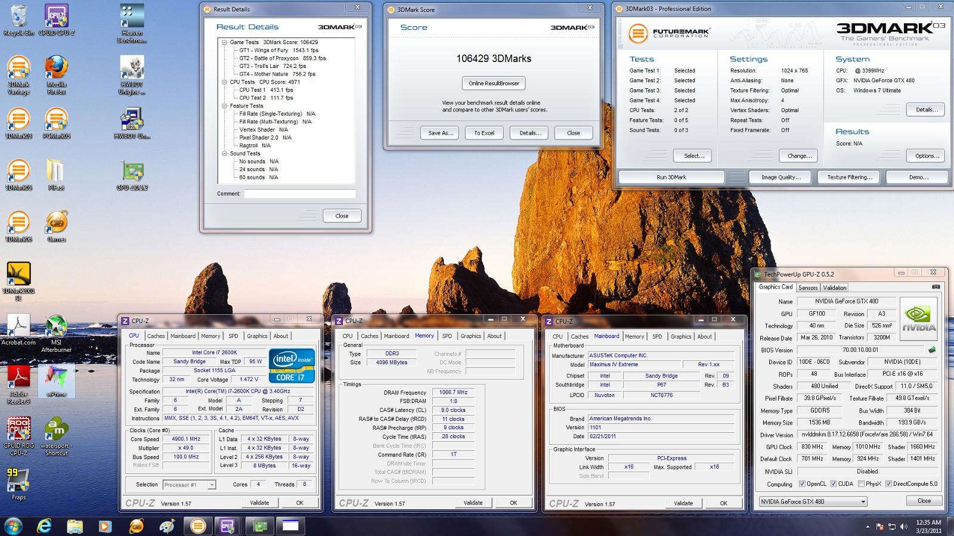Open PCMark05 desktop shortcut
The image size is (954, 536).
pos(56,123)
